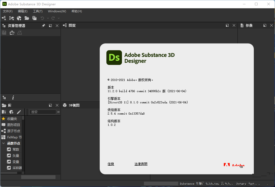Click the new MDL graph toolbar icon
Image resolution: width=275 pixels, height=187 pixels.
click(12, 18)
